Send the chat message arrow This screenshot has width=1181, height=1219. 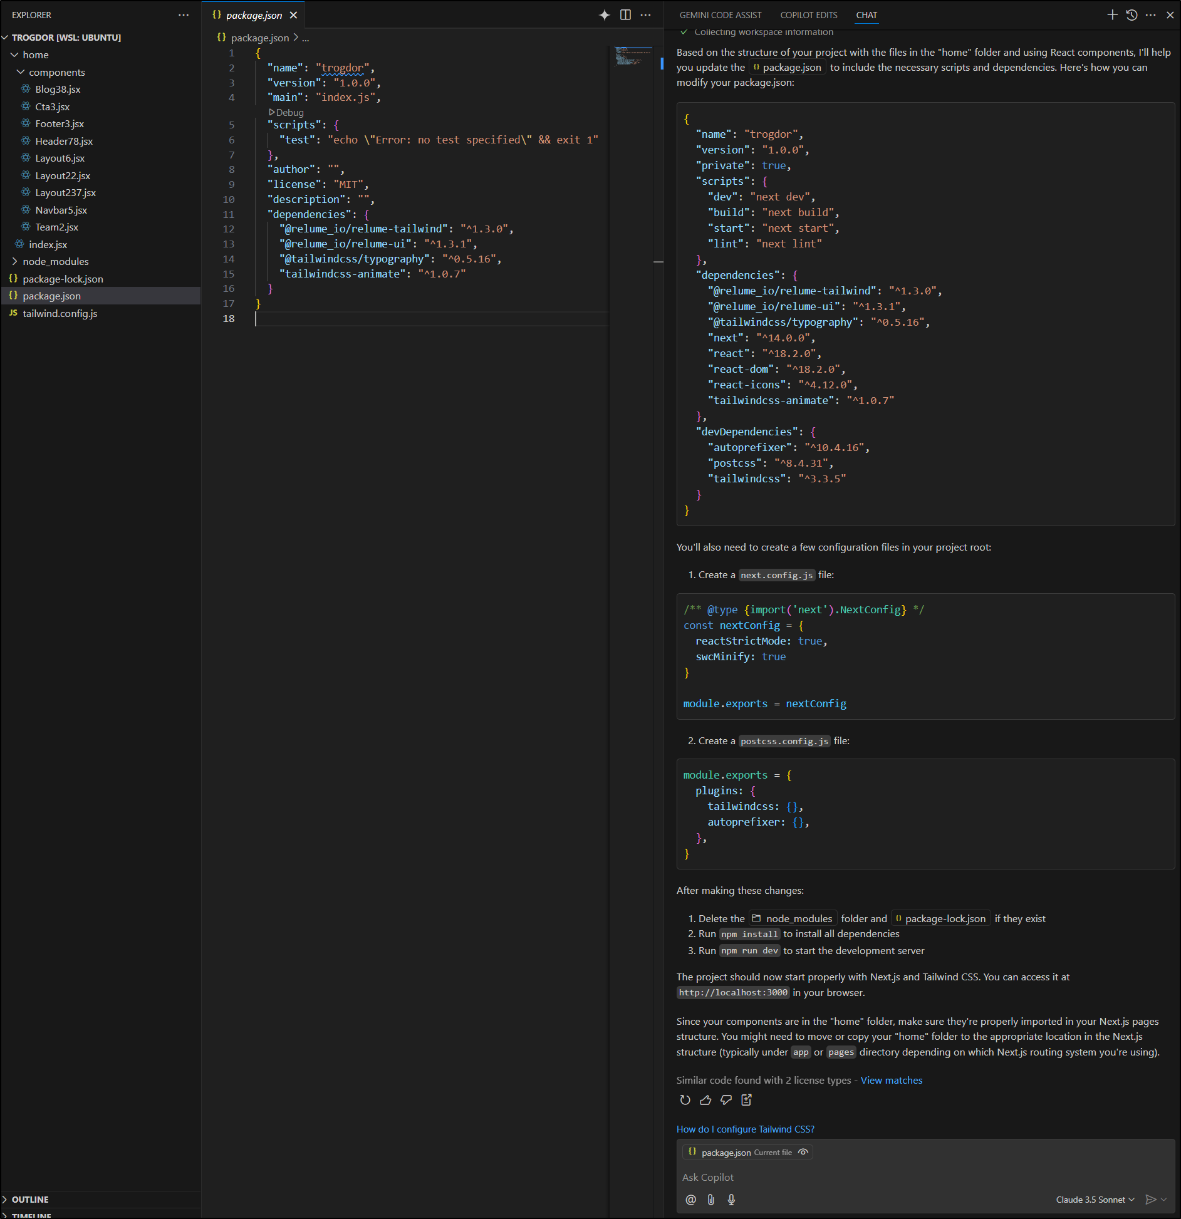coord(1150,1200)
